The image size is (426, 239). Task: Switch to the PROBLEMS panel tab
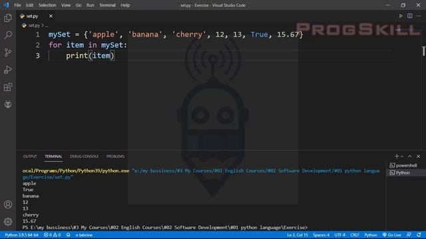tap(115, 157)
